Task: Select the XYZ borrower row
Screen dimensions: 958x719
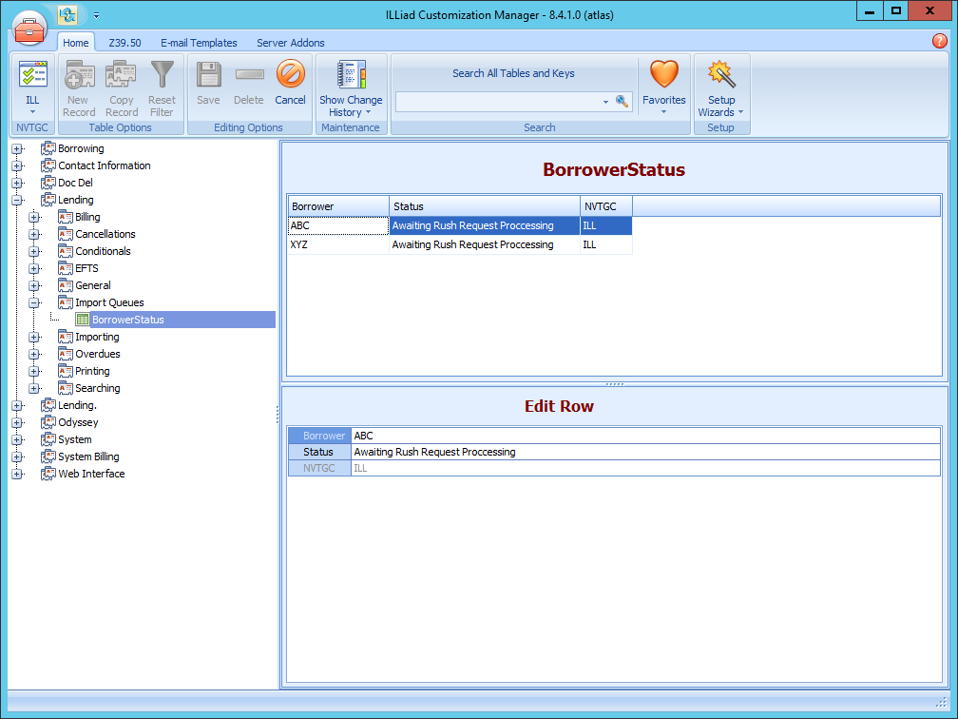Action: pos(338,244)
